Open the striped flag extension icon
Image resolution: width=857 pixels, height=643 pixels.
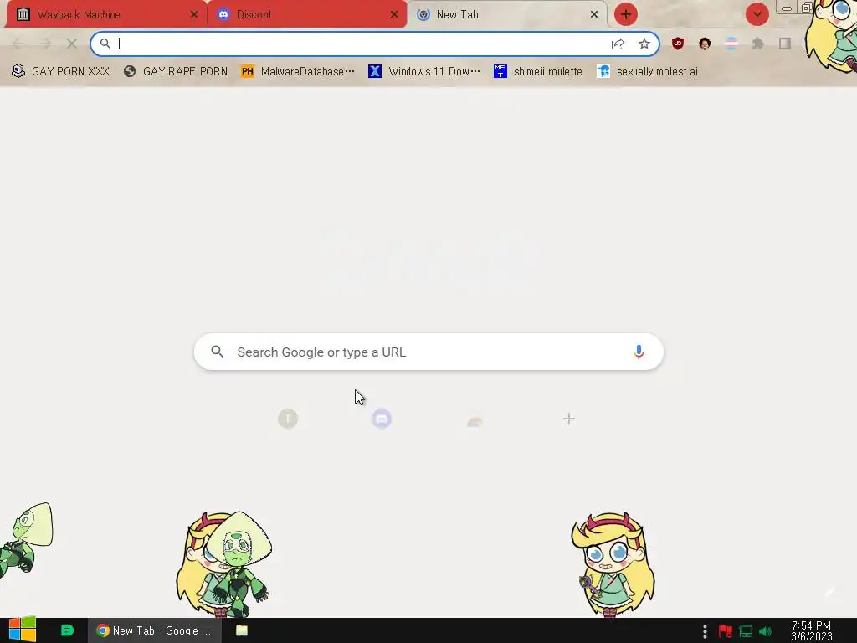(731, 44)
